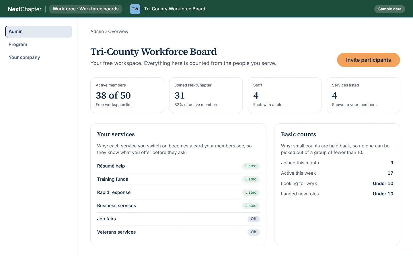Click Under 10 beside Looking for work

383,184
